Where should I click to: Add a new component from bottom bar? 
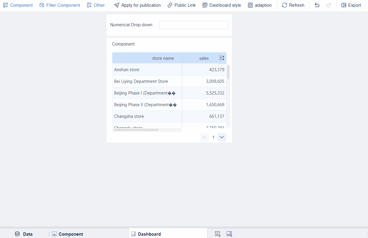point(217,234)
